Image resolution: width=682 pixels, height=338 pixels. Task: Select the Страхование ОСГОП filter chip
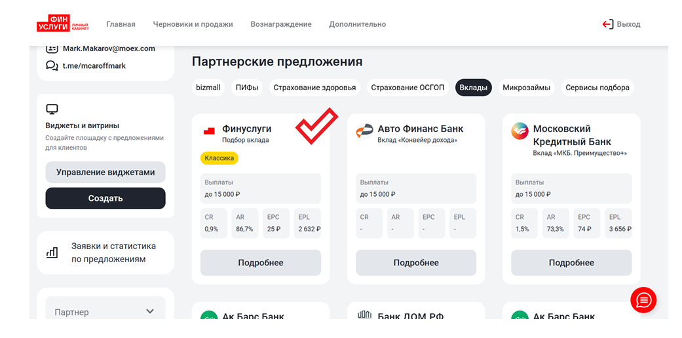[x=407, y=88]
